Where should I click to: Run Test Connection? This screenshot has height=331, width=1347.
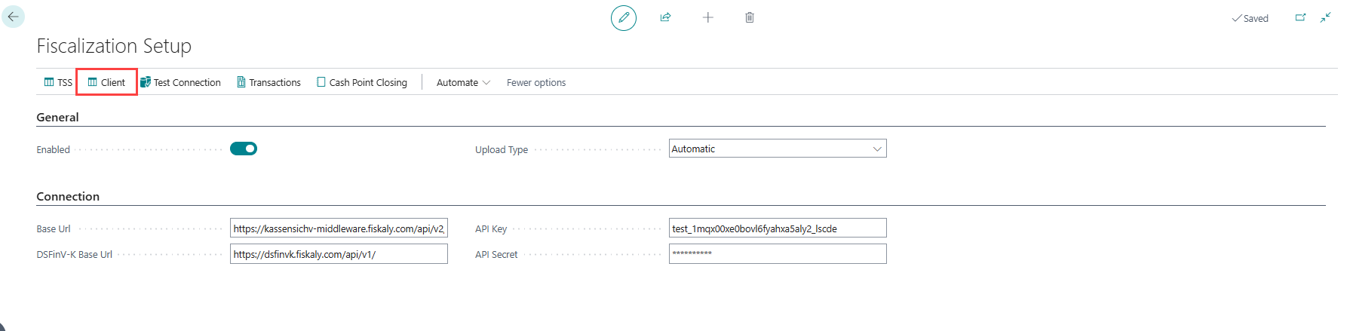(180, 82)
